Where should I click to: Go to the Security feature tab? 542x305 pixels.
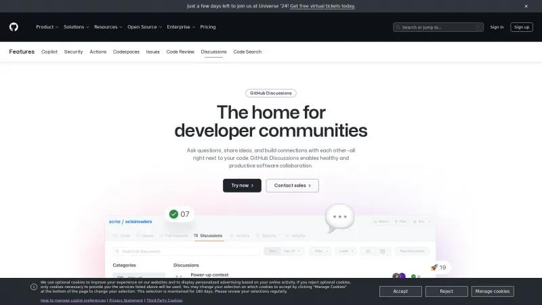[x=73, y=52]
